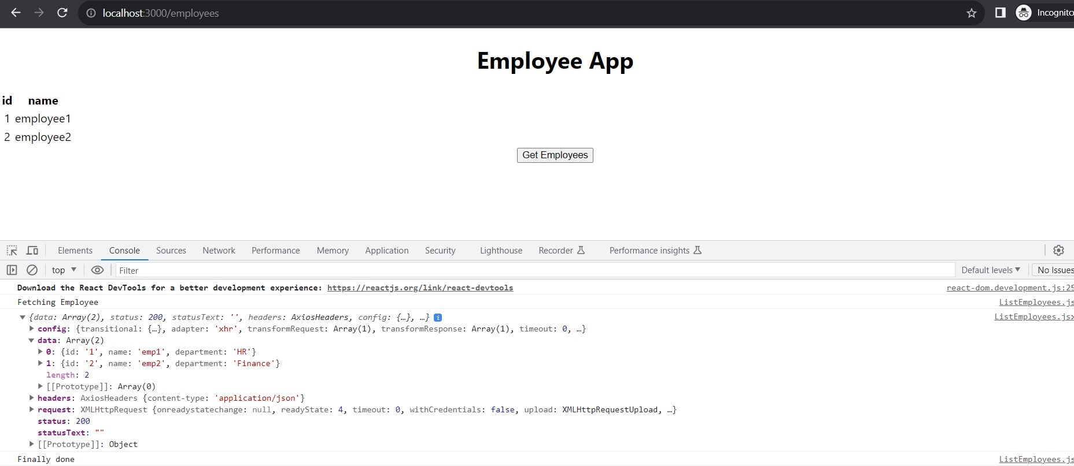Open the Memory tab
This screenshot has width=1074, height=466.
pos(333,250)
